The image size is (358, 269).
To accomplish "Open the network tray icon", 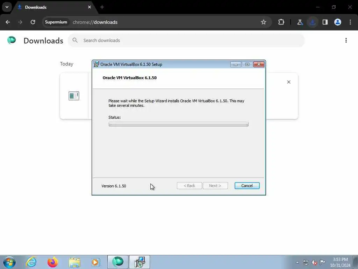I will click(x=306, y=263).
